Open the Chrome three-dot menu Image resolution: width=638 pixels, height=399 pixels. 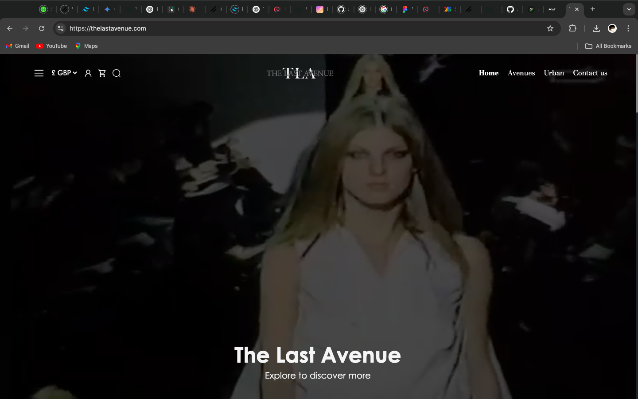[628, 28]
